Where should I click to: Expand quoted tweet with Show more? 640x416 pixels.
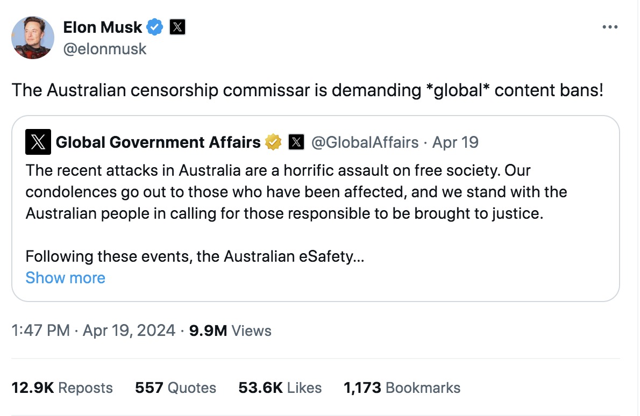pos(65,278)
